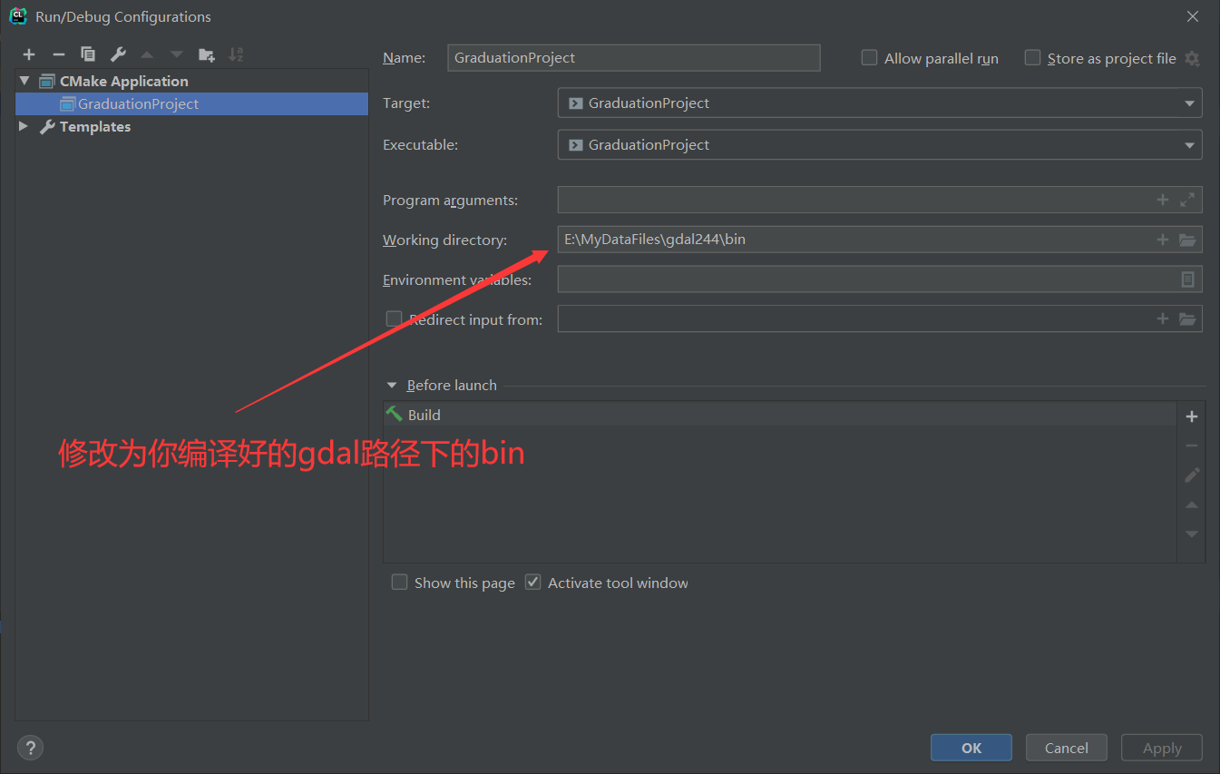Select GraduationProject configuration in tree
Image resolution: width=1220 pixels, height=774 pixels.
(191, 103)
